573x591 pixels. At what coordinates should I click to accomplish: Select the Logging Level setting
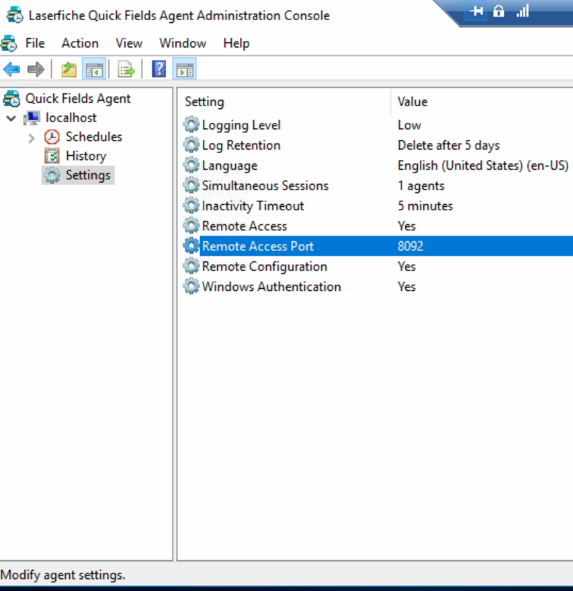(x=241, y=125)
